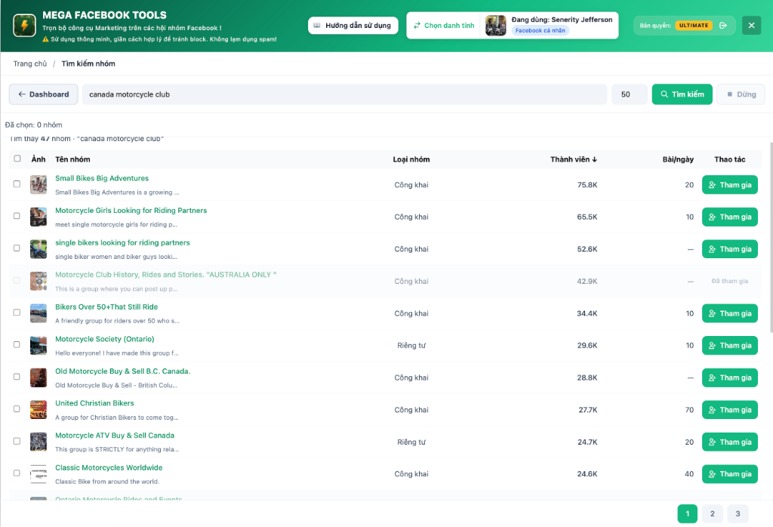
Task: Click the Motorcycle ATV Buy & Sell Canada thumbnail
Action: (x=38, y=442)
